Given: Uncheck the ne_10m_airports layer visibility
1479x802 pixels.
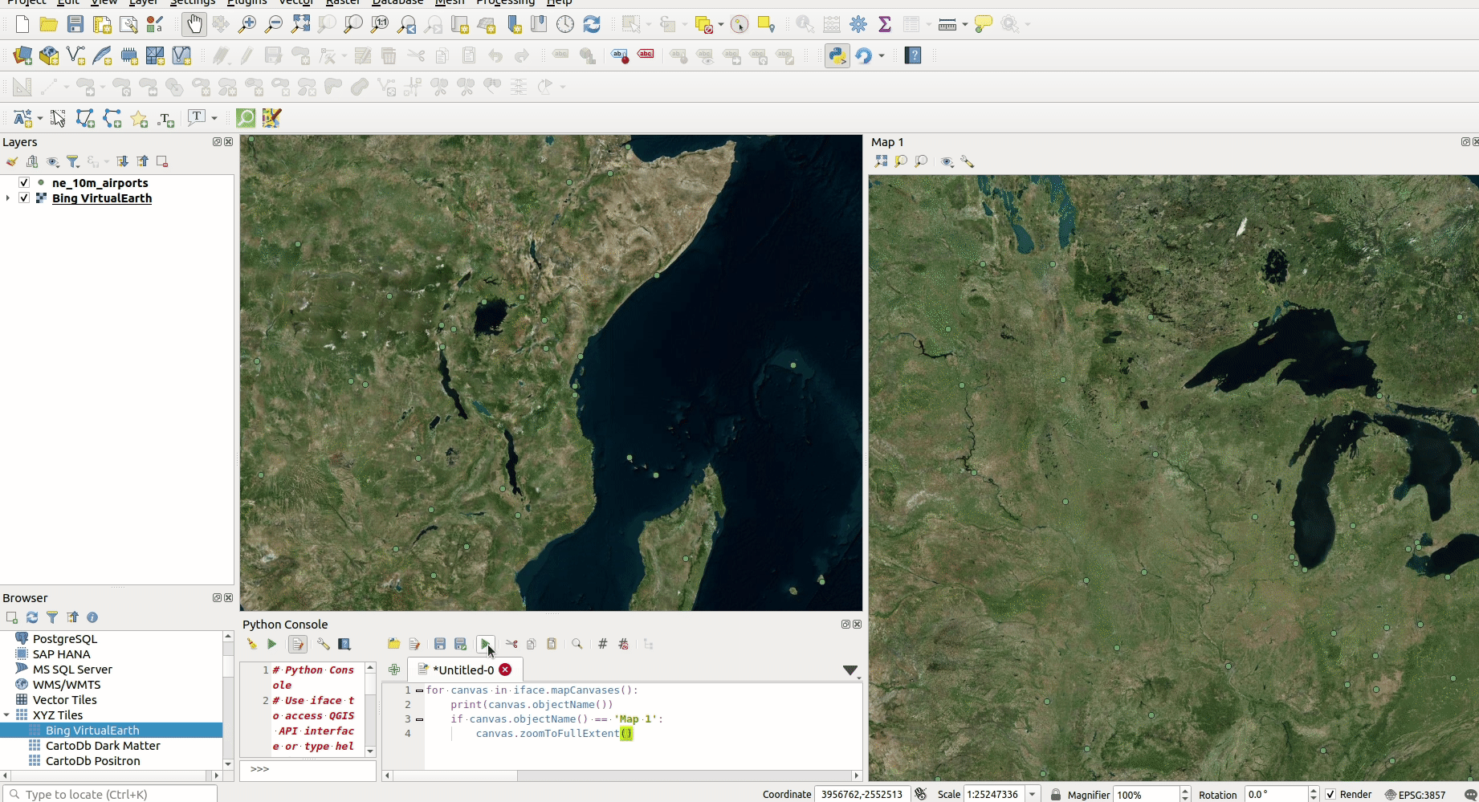Looking at the screenshot, I should (23, 182).
